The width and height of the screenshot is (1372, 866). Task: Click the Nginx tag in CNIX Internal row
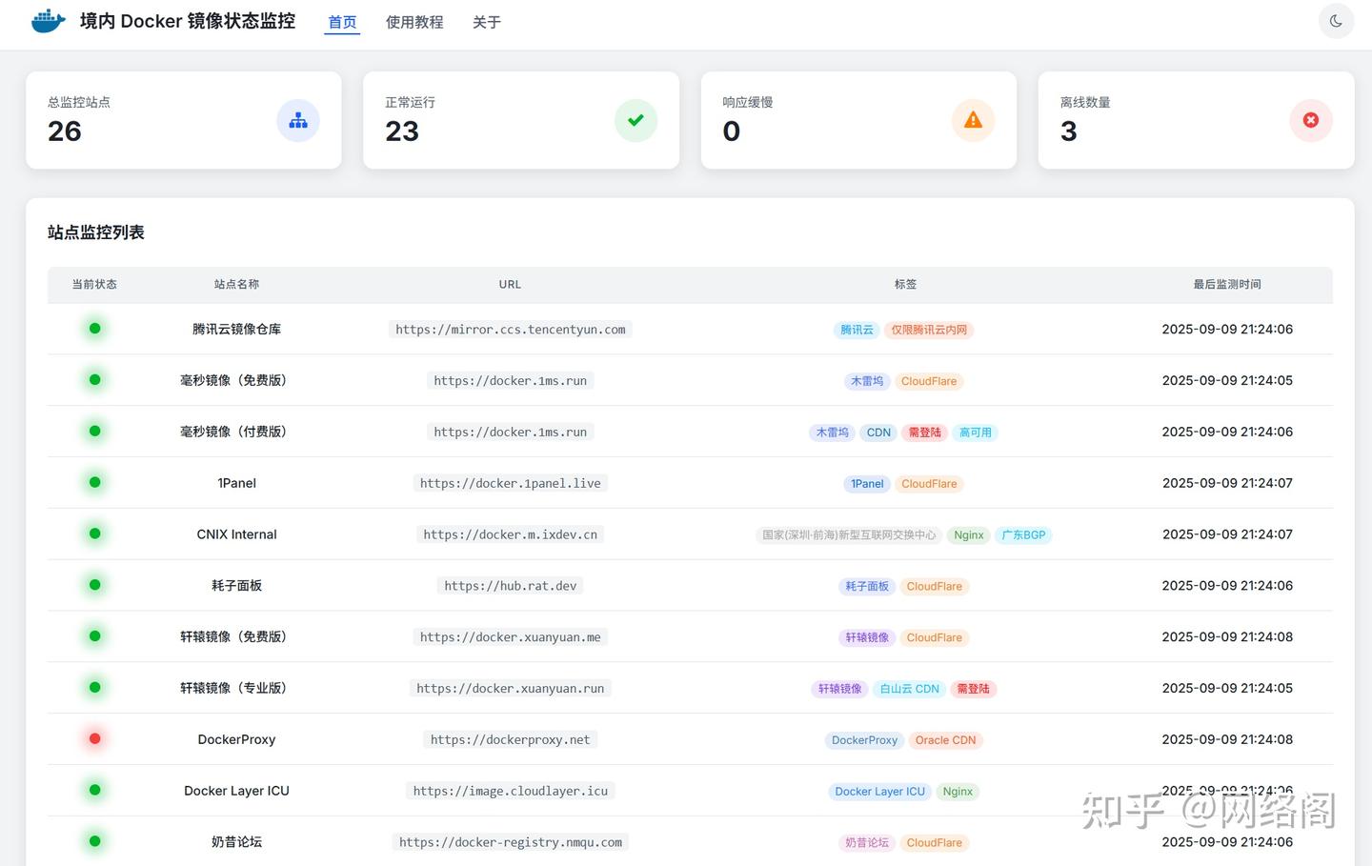click(969, 535)
